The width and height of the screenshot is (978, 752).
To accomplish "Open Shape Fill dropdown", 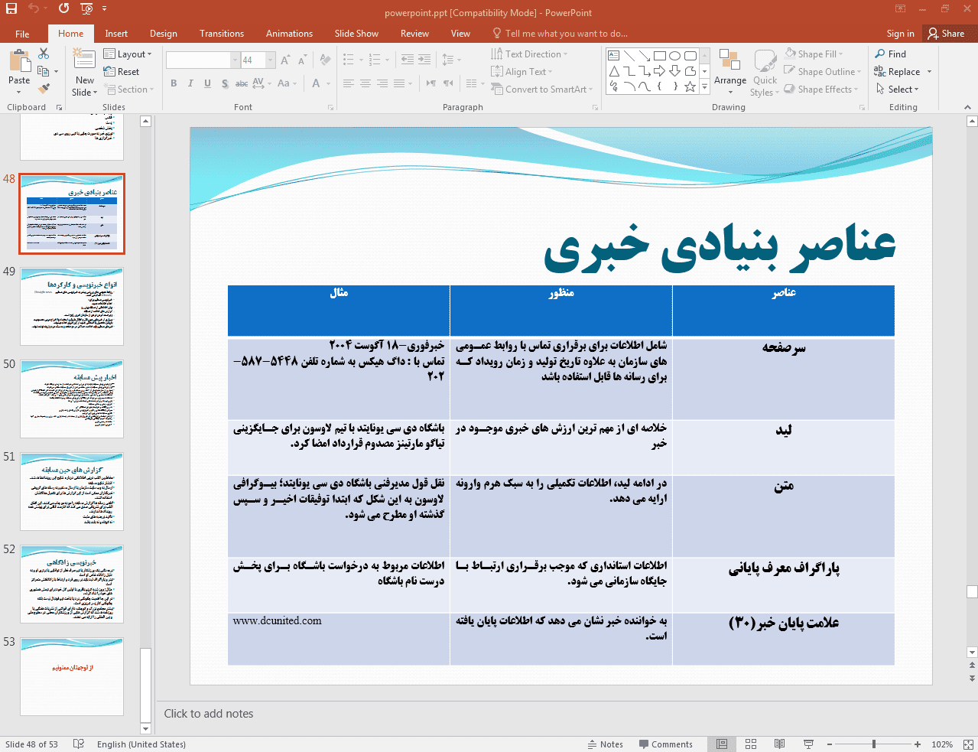I will tap(814, 54).
